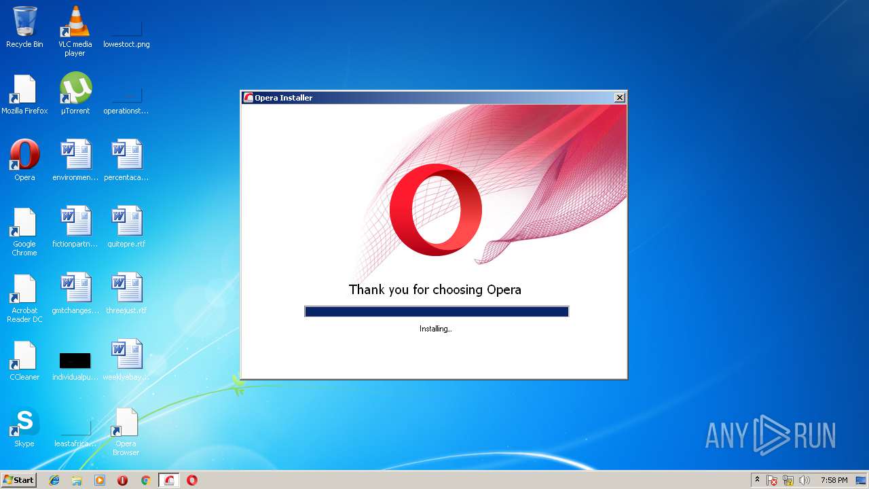This screenshot has height=489, width=869.
Task: Select the leastafrica... file icon
Action: click(x=75, y=432)
